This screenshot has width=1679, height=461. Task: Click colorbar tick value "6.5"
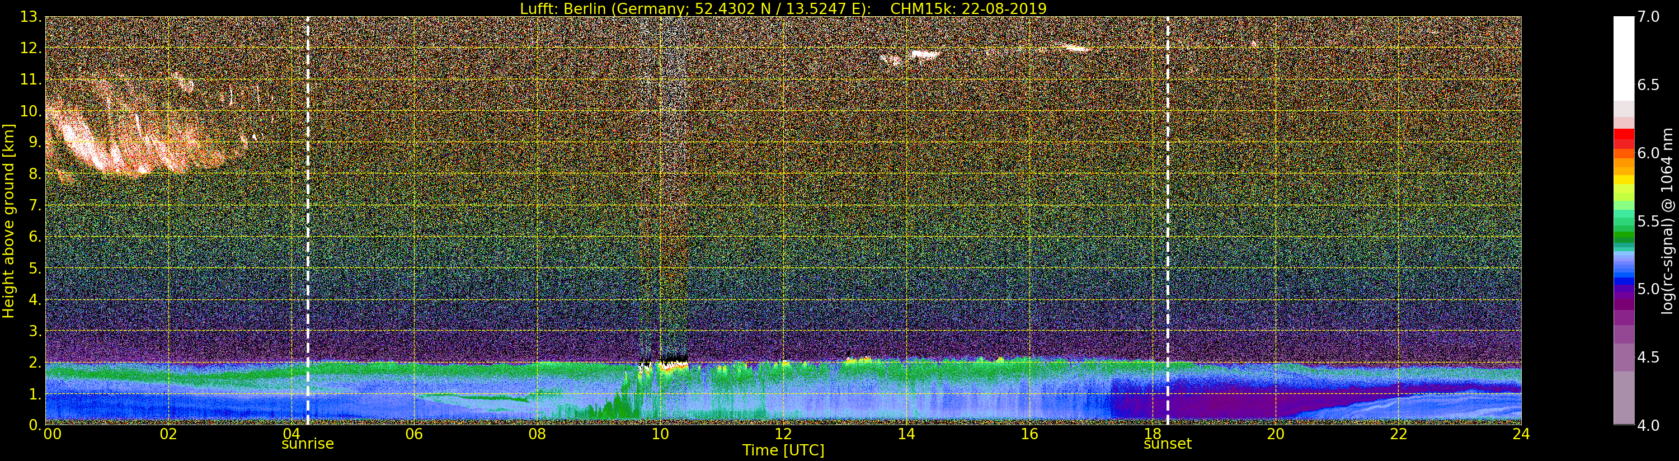pyautogui.click(x=1648, y=85)
